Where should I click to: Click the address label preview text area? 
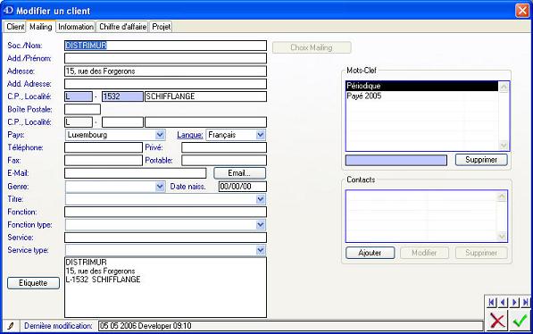pyautogui.click(x=165, y=288)
